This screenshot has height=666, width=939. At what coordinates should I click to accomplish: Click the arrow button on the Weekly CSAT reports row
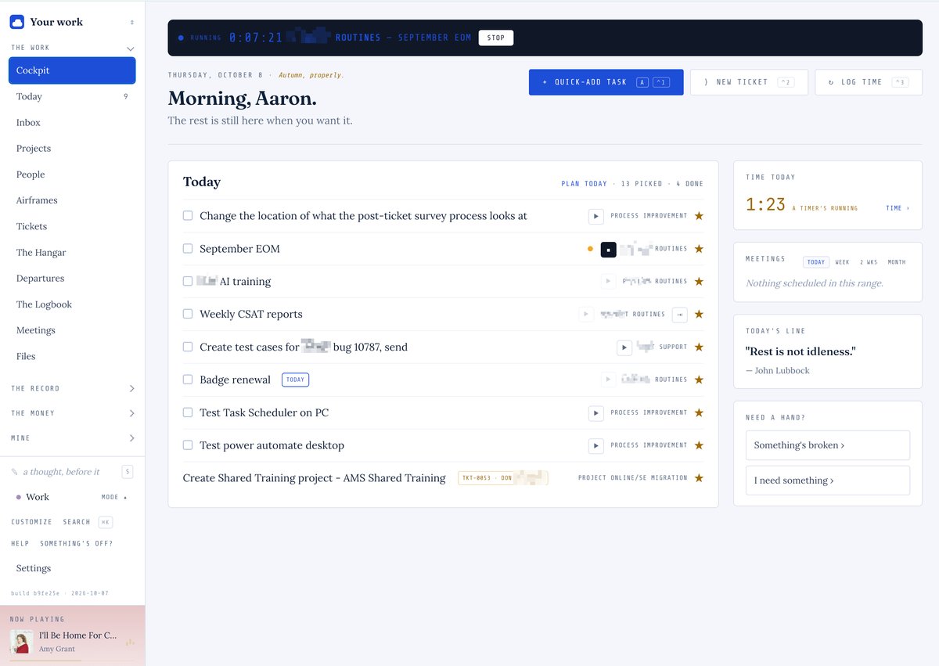point(680,314)
